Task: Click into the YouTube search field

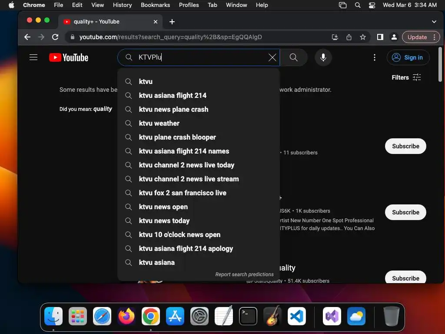Action: [199, 57]
